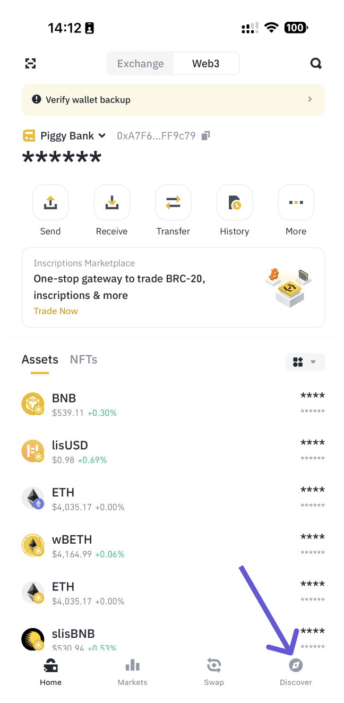Tap the QR scan icon

(x=31, y=64)
